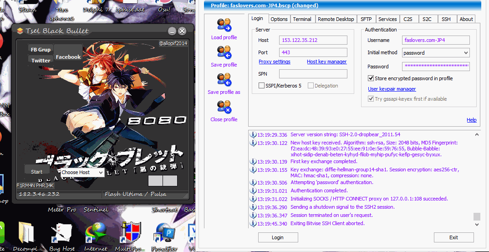The width and height of the screenshot is (489, 252).
Task: Click info icon beside Session terminated log entry
Action: coord(253,215)
